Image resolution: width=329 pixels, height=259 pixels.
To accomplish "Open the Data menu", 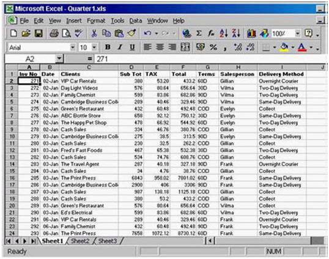I will pos(136,21).
